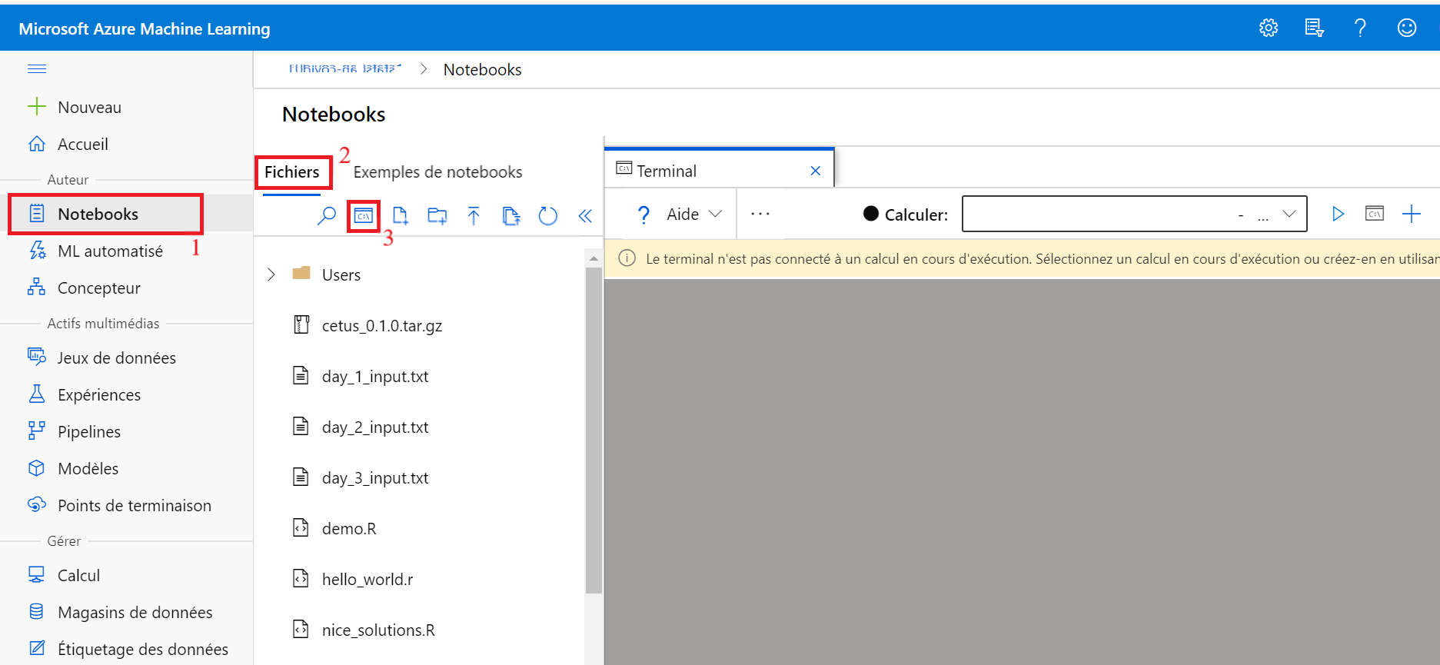1440x665 pixels.
Task: Refresh the file list
Action: pos(547,216)
